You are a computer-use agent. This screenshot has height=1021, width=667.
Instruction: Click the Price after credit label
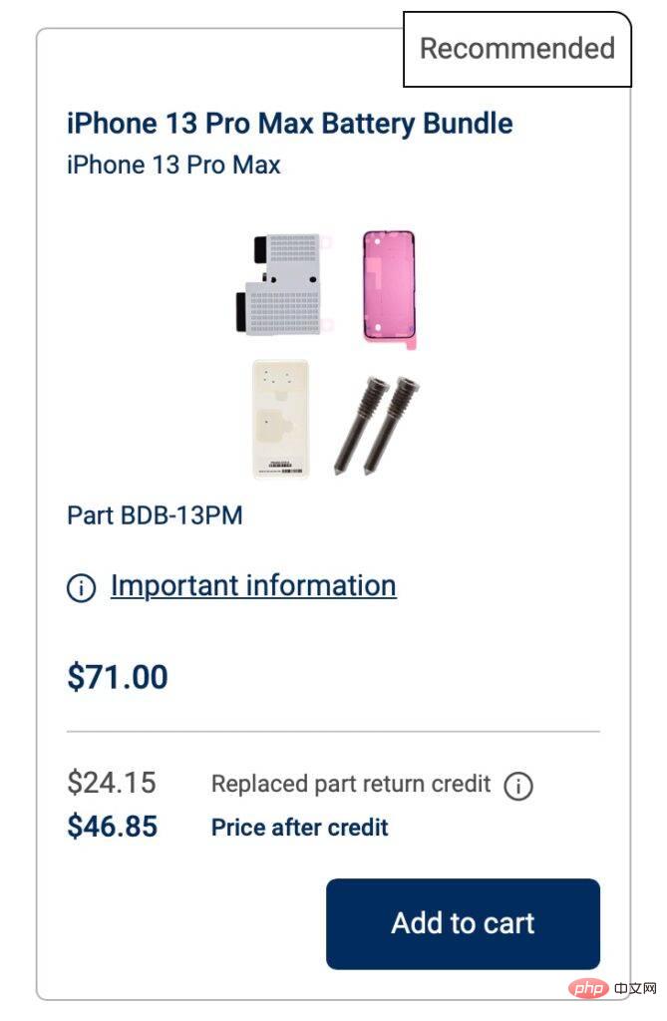[299, 827]
